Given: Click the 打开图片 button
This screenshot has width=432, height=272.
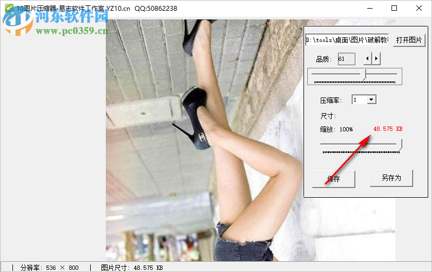Looking at the screenshot, I should pos(409,40).
